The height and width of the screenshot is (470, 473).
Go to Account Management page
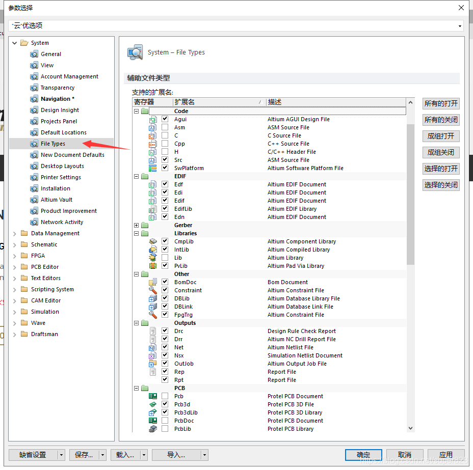(69, 76)
